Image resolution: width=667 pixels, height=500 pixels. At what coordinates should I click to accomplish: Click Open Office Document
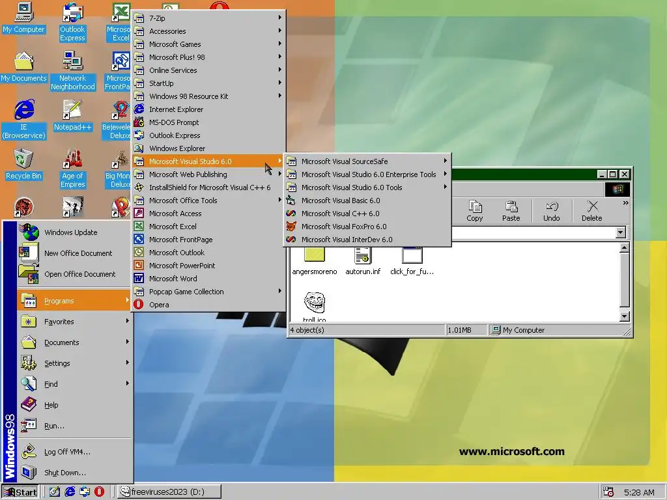pos(74,274)
